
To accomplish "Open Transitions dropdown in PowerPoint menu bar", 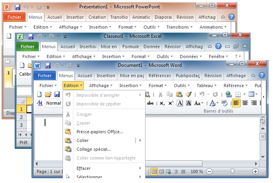I will [179, 27].
